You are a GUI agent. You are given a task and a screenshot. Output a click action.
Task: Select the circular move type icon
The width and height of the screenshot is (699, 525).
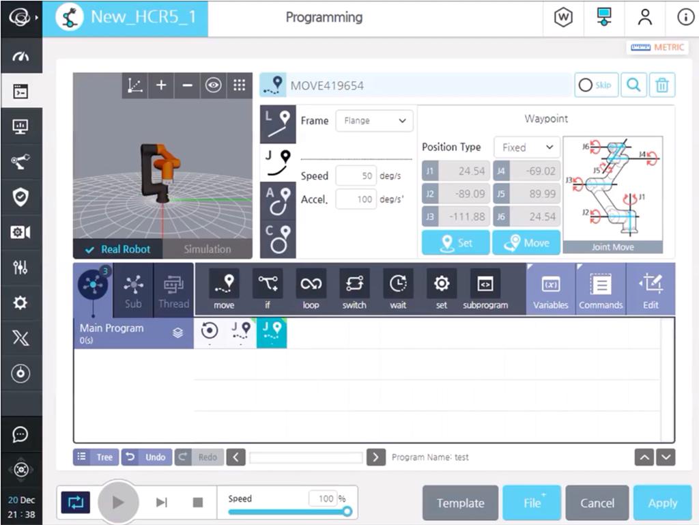278,238
